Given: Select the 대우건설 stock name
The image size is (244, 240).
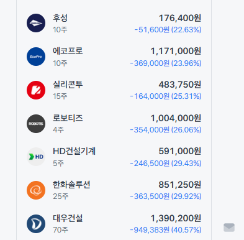Looking at the screenshot, I should point(68,218).
